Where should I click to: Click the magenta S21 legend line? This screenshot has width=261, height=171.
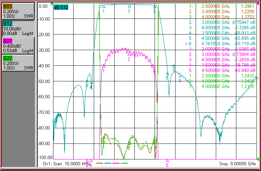coord(116,163)
